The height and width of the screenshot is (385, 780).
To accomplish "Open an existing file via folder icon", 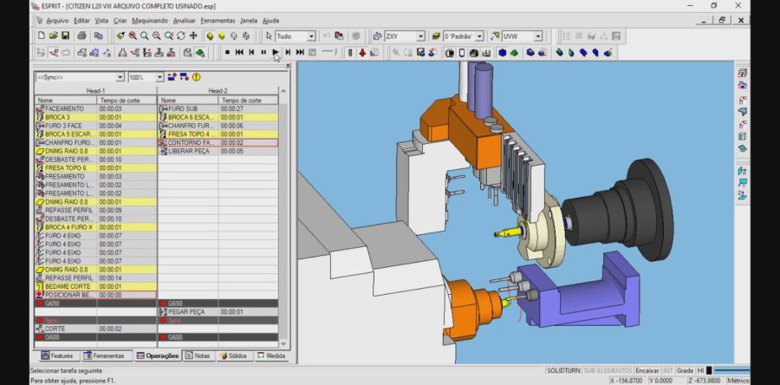I will (x=53, y=36).
